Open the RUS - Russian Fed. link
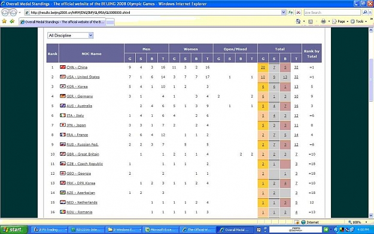This screenshot has height=234, width=374. [x=83, y=145]
